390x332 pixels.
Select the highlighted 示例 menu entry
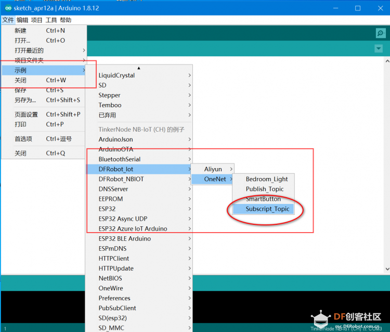(44, 70)
